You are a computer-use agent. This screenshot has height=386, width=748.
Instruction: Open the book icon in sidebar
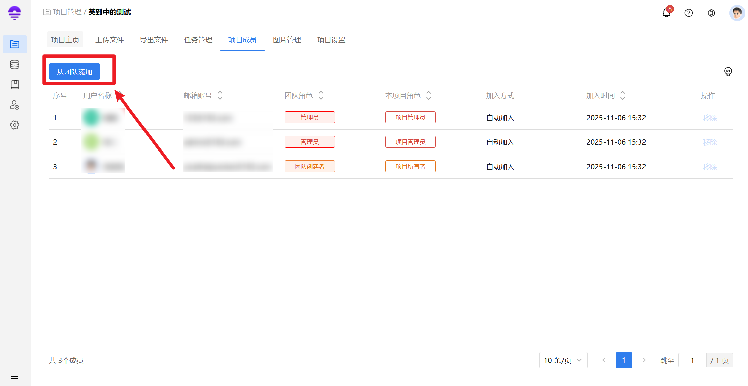[15, 85]
